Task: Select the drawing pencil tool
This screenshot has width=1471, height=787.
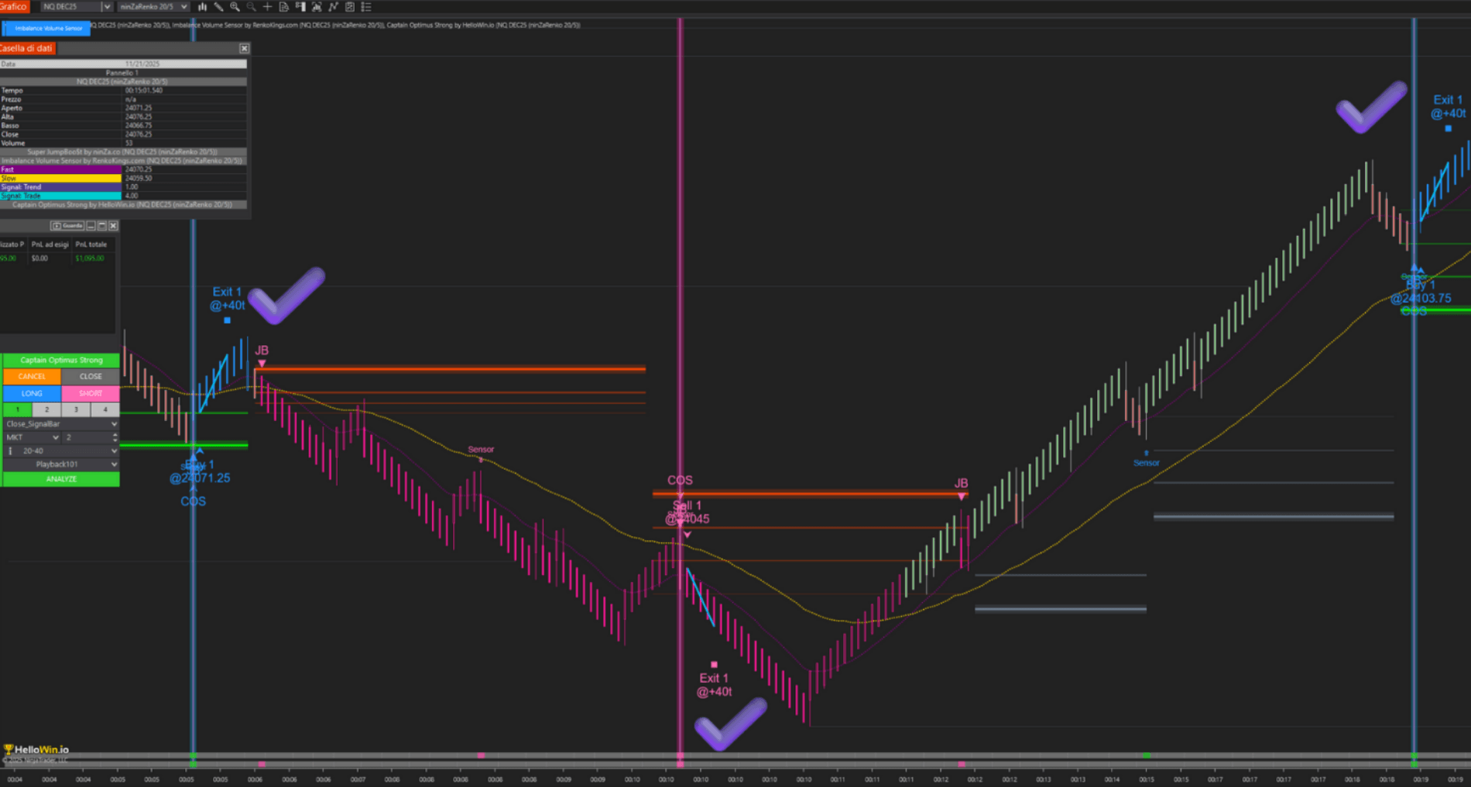Action: click(218, 7)
